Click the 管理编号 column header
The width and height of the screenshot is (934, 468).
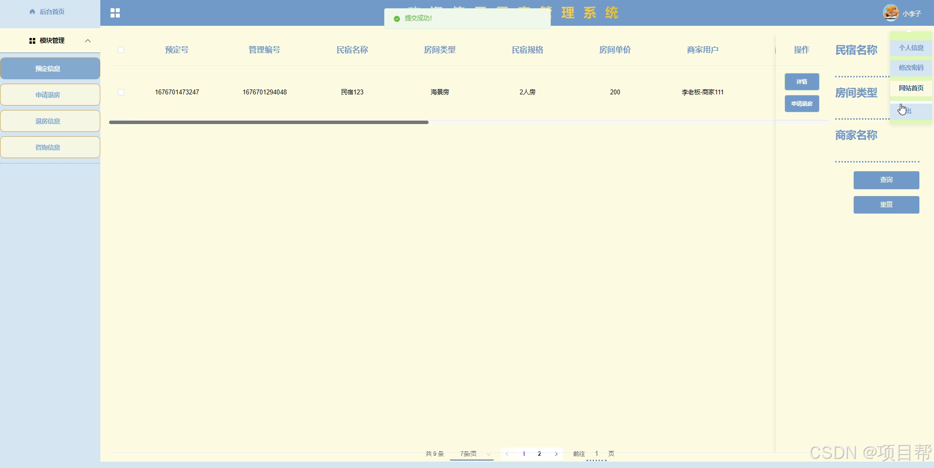point(264,50)
